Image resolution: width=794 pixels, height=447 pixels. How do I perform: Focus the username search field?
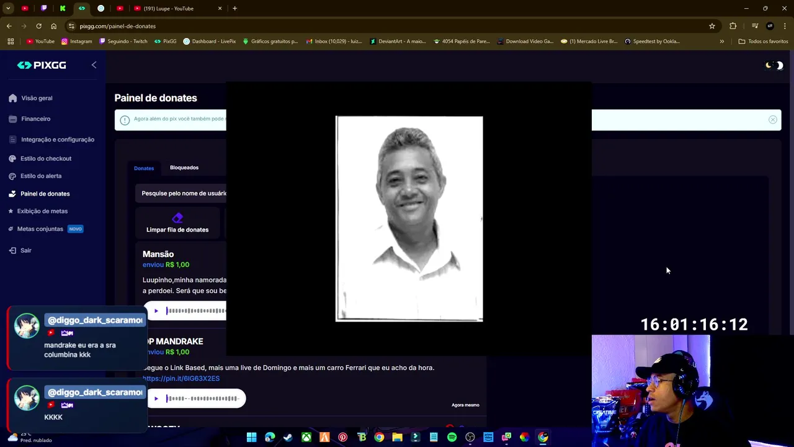point(181,193)
